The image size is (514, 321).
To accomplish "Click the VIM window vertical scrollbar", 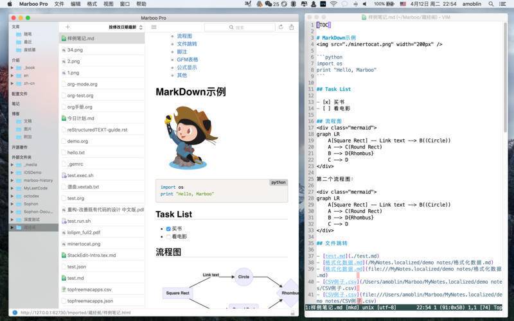I will 506,78.
